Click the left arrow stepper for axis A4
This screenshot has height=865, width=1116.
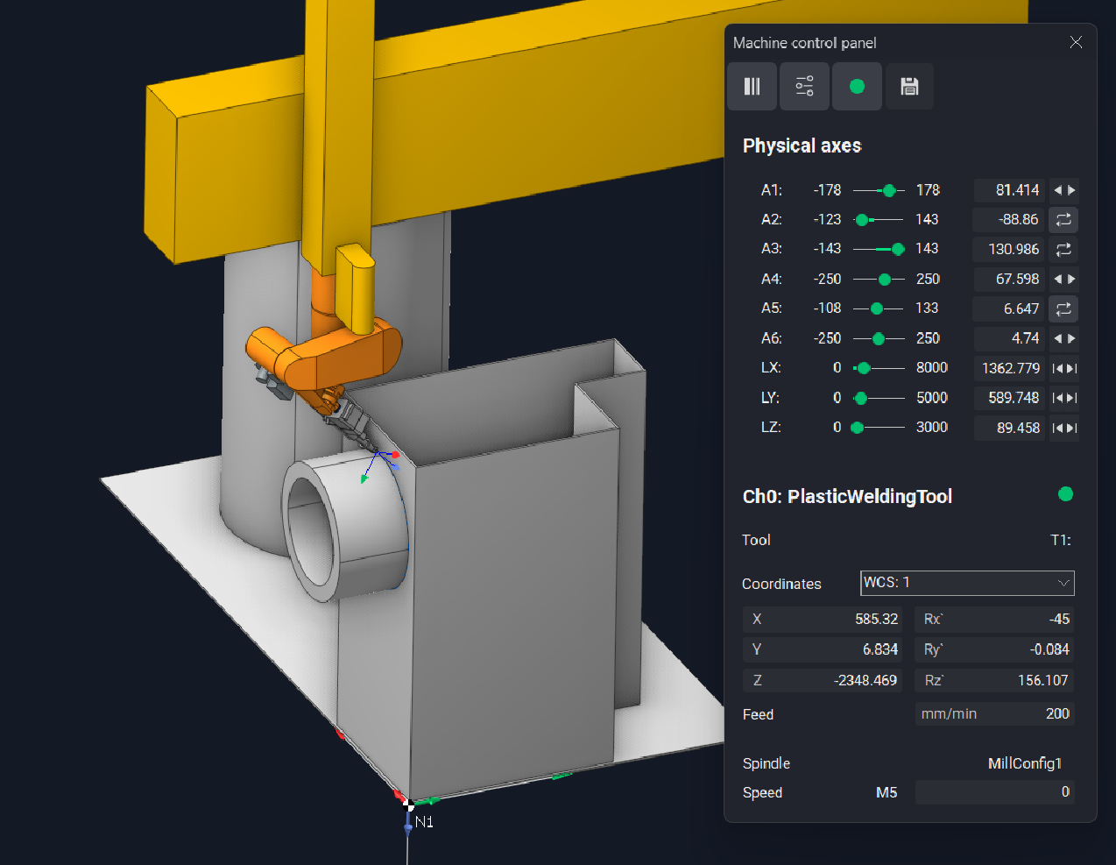(1057, 280)
